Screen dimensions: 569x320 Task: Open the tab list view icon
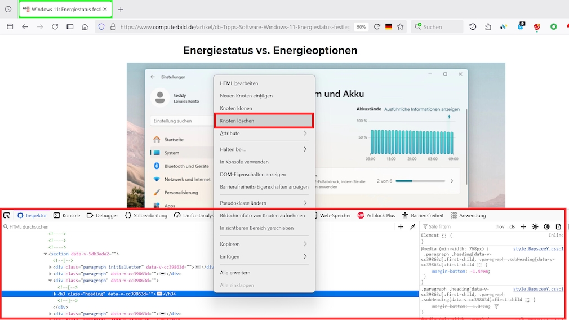(x=10, y=27)
